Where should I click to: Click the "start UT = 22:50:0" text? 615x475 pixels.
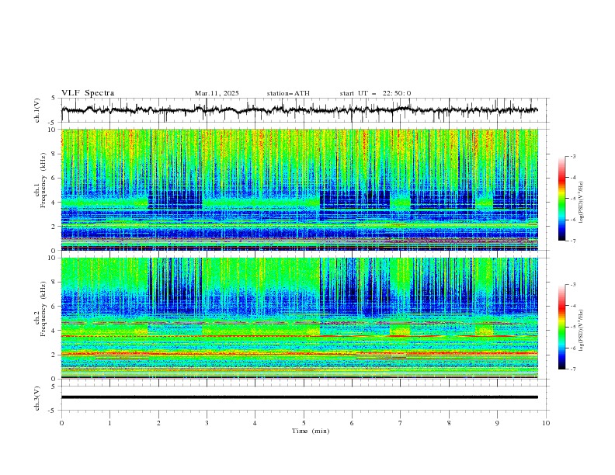pos(375,93)
